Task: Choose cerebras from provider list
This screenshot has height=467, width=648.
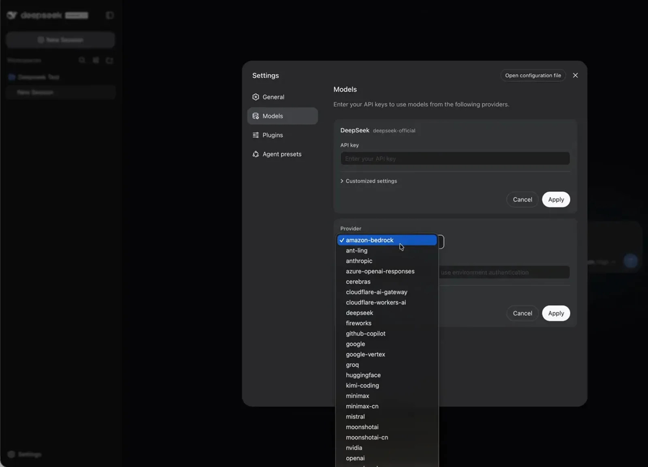Action: tap(387, 282)
